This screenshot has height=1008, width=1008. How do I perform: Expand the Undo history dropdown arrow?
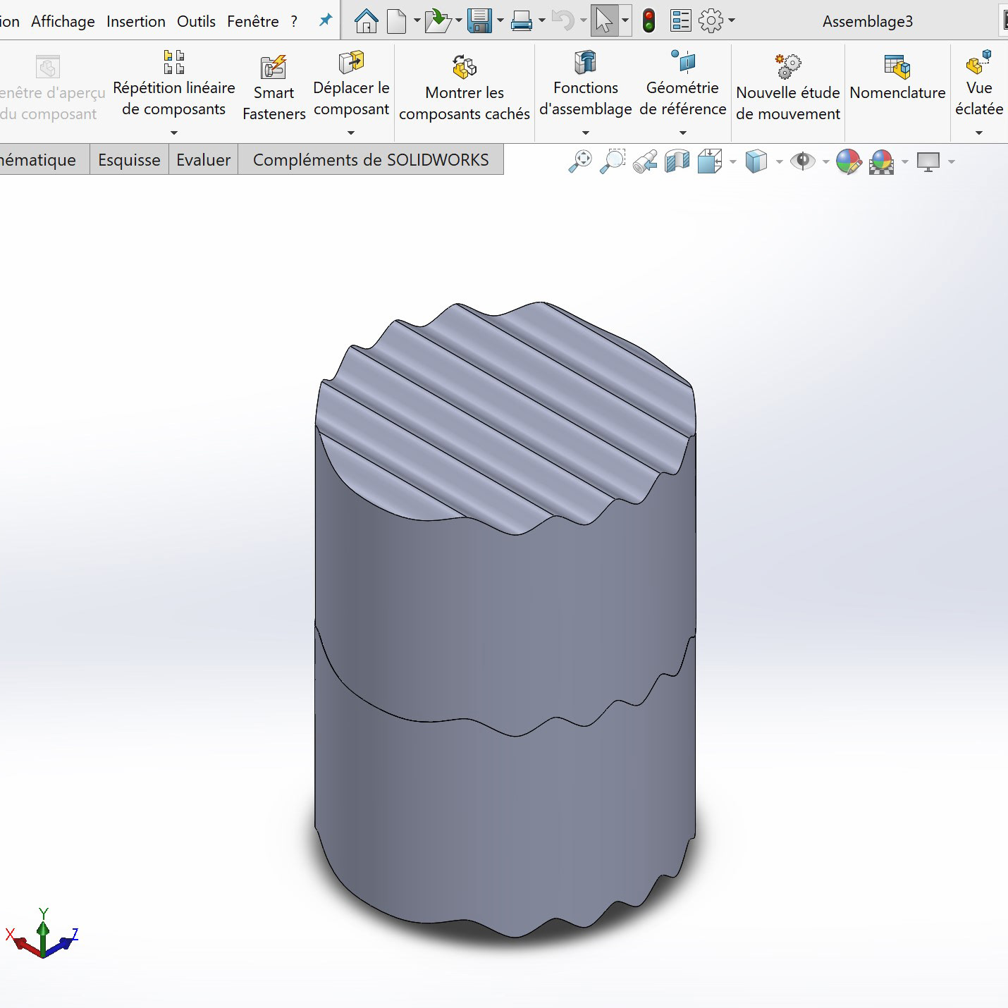click(x=584, y=20)
